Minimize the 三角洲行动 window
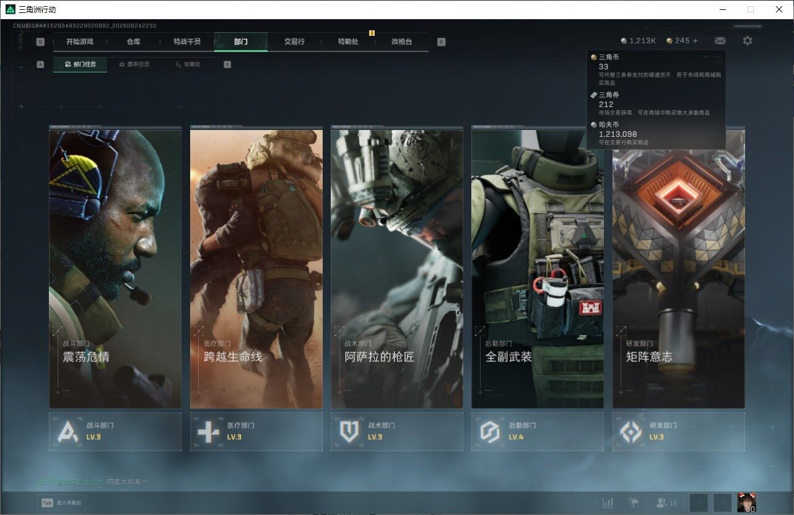The image size is (794, 515). point(722,9)
